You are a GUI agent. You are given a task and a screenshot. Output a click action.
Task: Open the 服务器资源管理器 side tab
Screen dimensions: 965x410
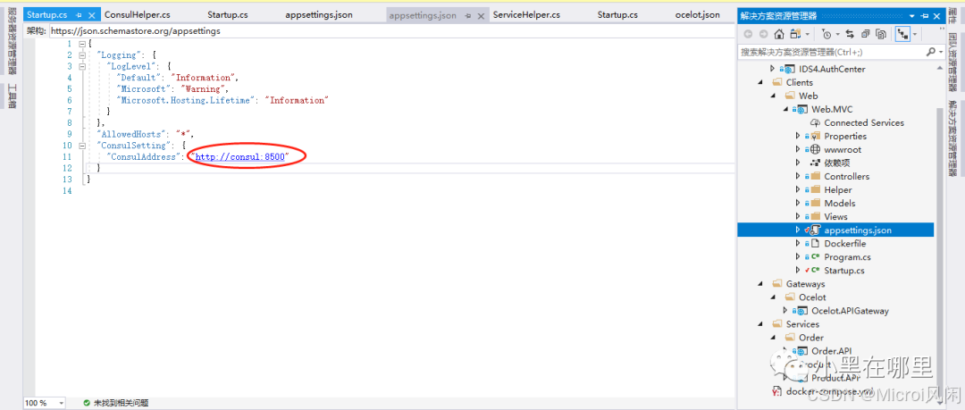pyautogui.click(x=13, y=39)
